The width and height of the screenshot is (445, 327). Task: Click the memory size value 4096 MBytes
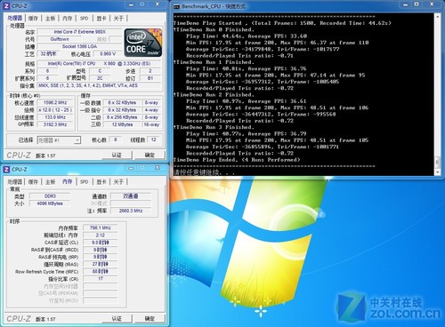click(x=50, y=203)
